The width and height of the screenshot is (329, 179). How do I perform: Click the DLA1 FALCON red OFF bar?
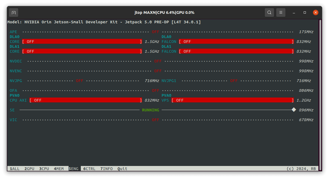[236, 51]
